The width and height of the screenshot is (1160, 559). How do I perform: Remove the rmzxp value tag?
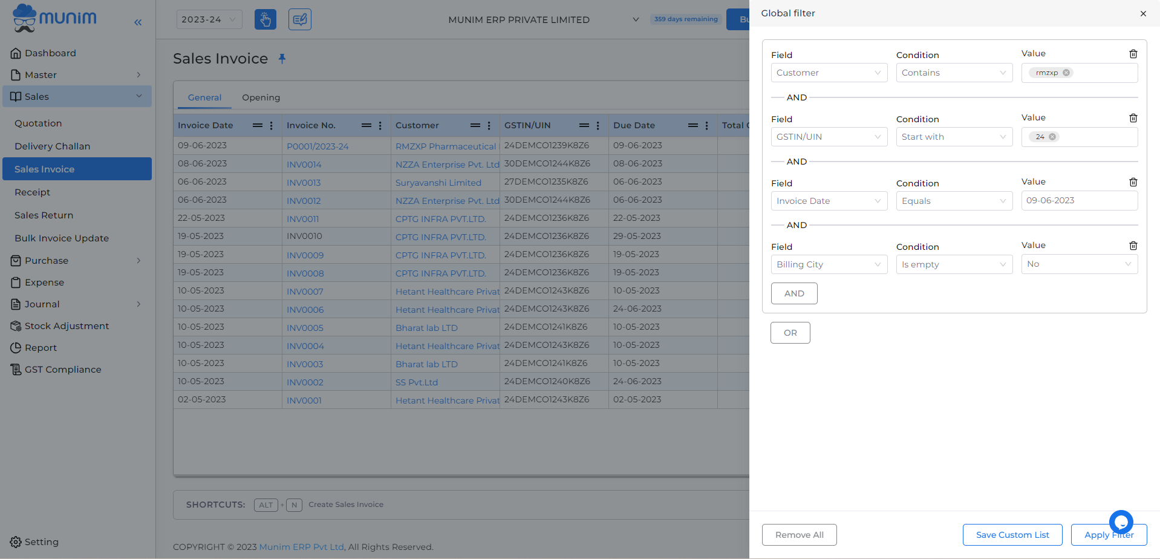(1066, 73)
